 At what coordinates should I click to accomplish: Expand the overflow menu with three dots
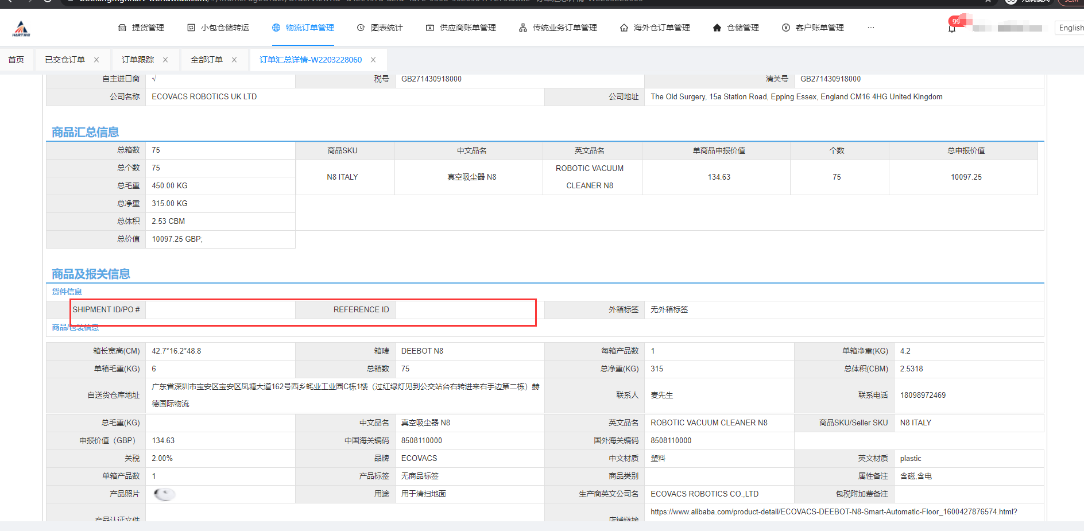point(871,27)
